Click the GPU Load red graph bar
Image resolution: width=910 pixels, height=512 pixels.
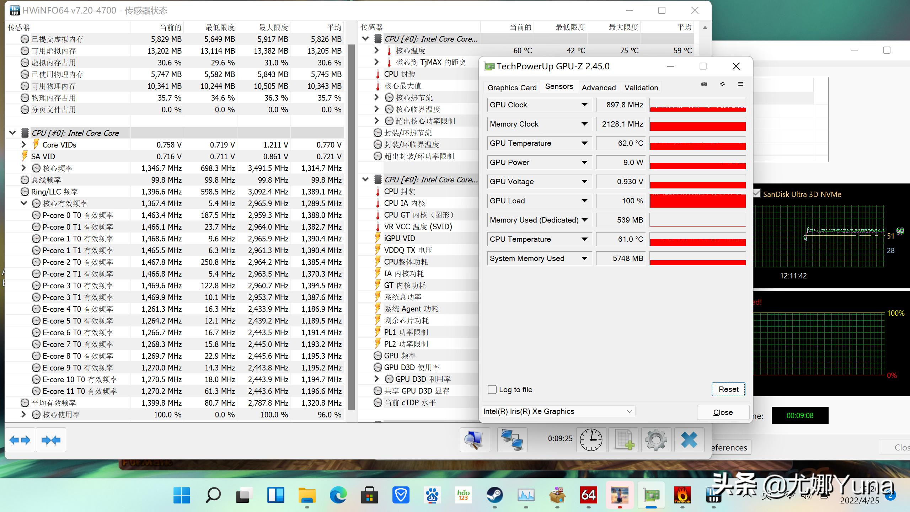pos(697,201)
